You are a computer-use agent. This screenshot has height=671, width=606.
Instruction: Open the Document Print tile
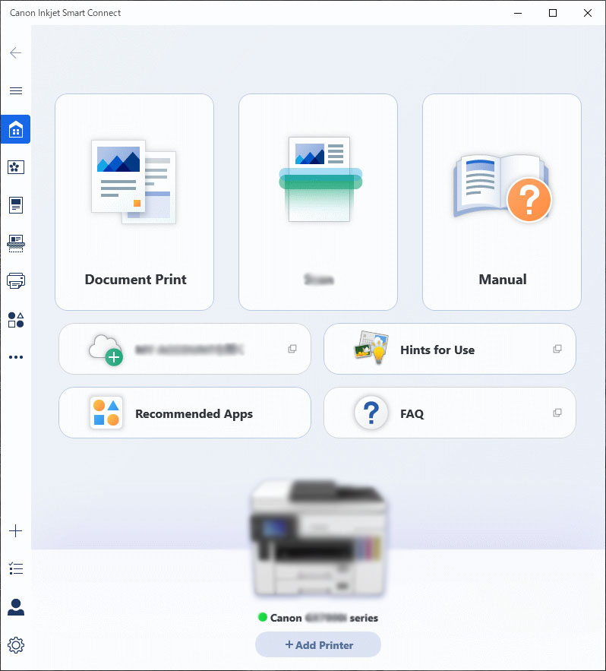pos(134,202)
